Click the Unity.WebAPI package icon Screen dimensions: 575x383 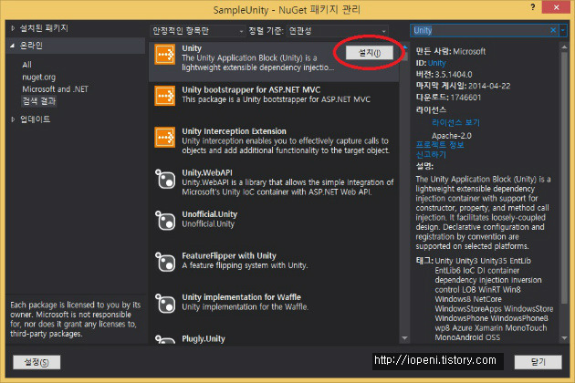(x=164, y=179)
